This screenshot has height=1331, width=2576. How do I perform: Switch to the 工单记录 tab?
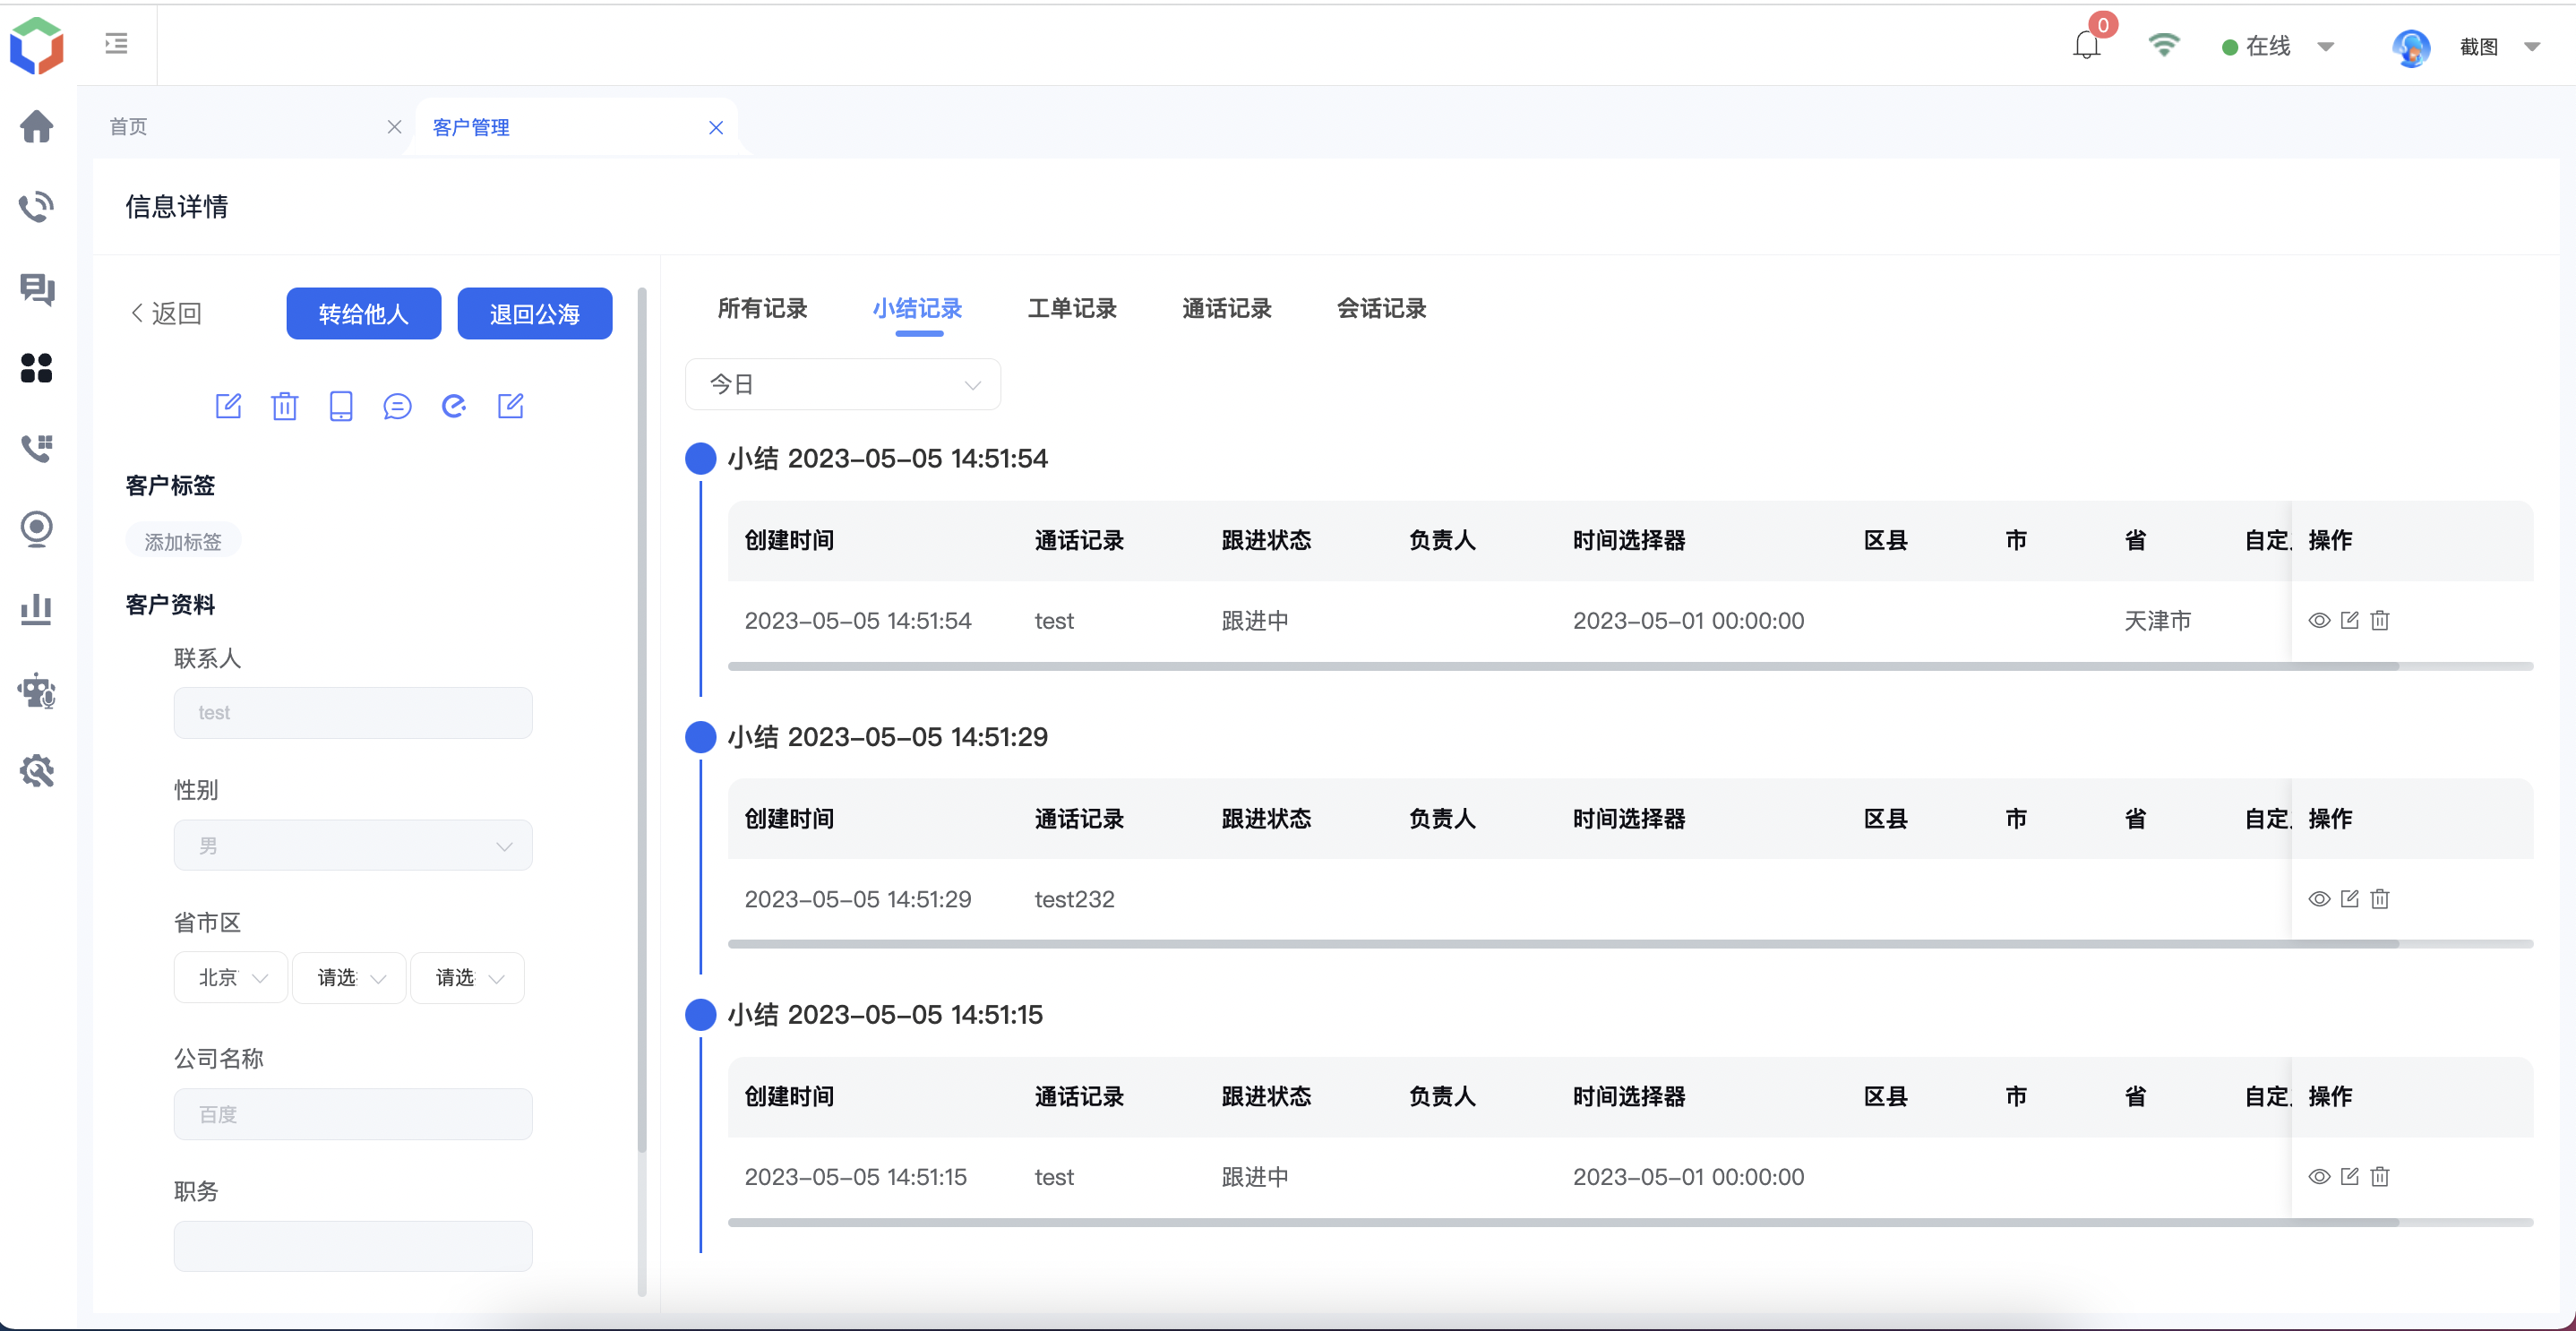click(1072, 308)
